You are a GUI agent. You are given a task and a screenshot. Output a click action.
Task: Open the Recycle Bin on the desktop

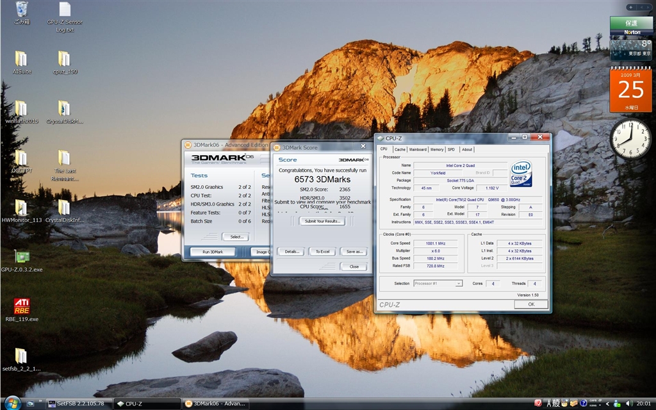22,10
